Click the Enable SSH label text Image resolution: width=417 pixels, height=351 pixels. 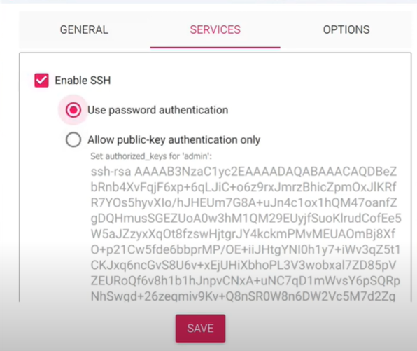(83, 81)
